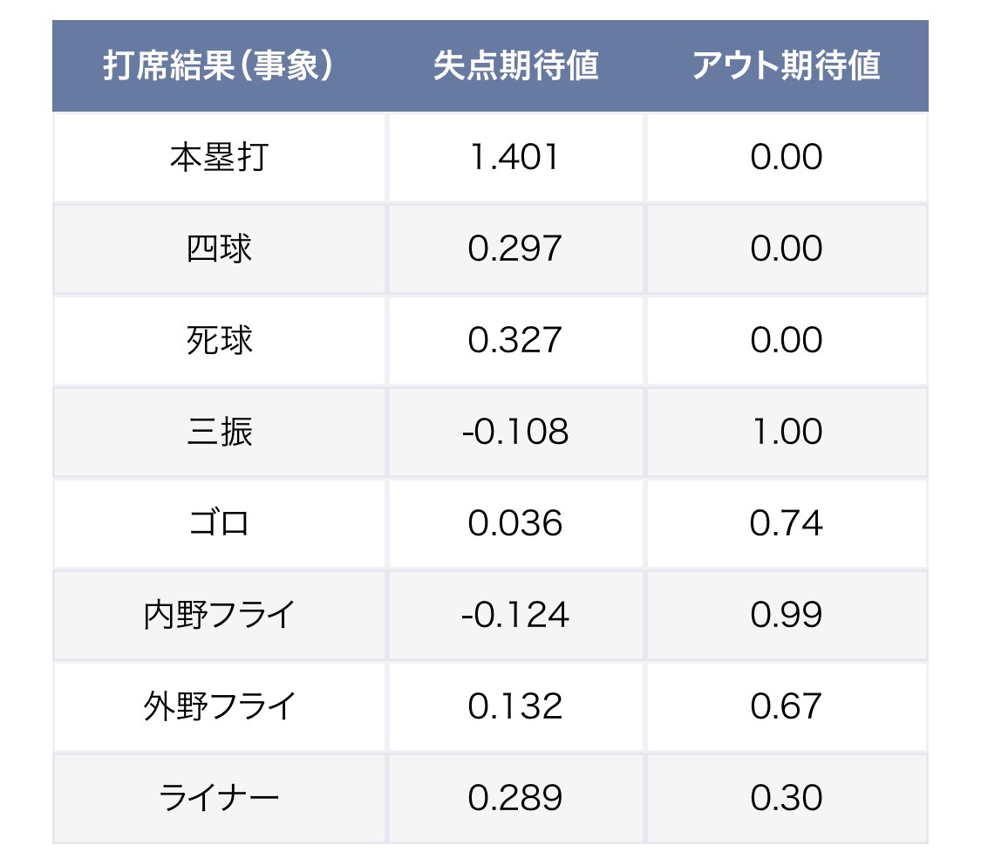Select the 0.30 liner out value
The height and width of the screenshot is (866, 981).
click(786, 799)
